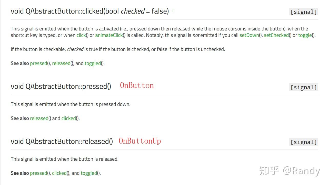The image size is (328, 185).
Task: Click toggled() under the released() signal section
Action: (89, 173)
